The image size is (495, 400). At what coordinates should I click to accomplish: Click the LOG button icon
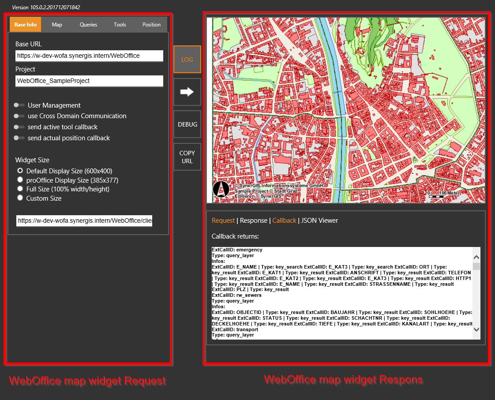click(187, 59)
